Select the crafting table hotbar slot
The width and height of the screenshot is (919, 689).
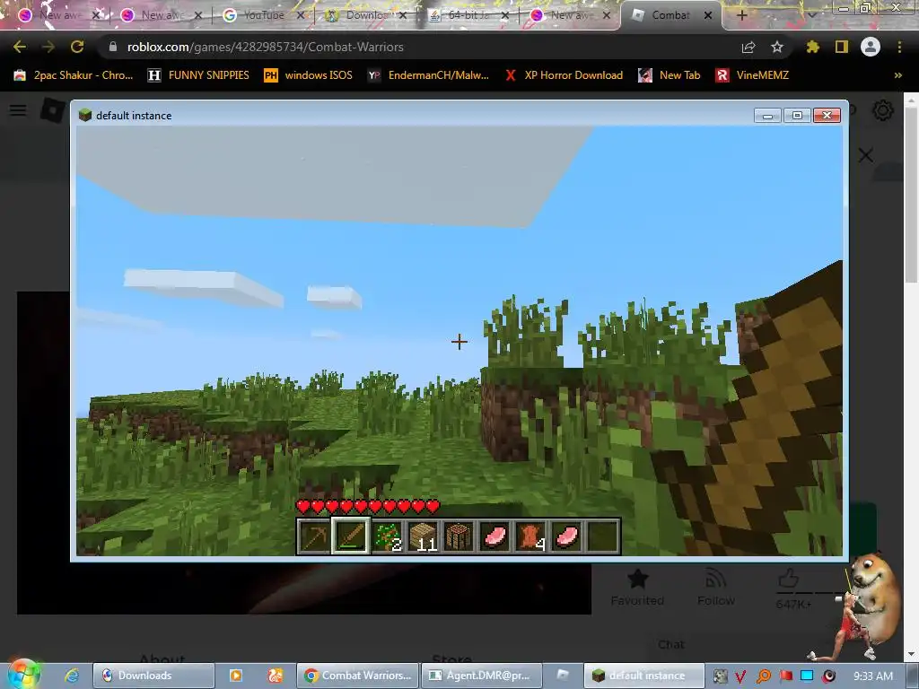(x=459, y=536)
